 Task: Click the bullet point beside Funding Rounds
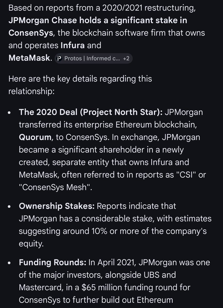(10, 263)
